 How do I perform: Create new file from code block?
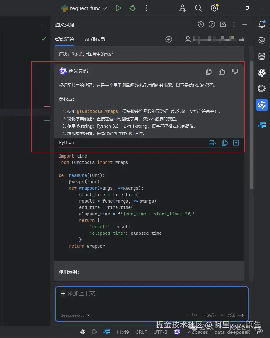[x=236, y=142]
